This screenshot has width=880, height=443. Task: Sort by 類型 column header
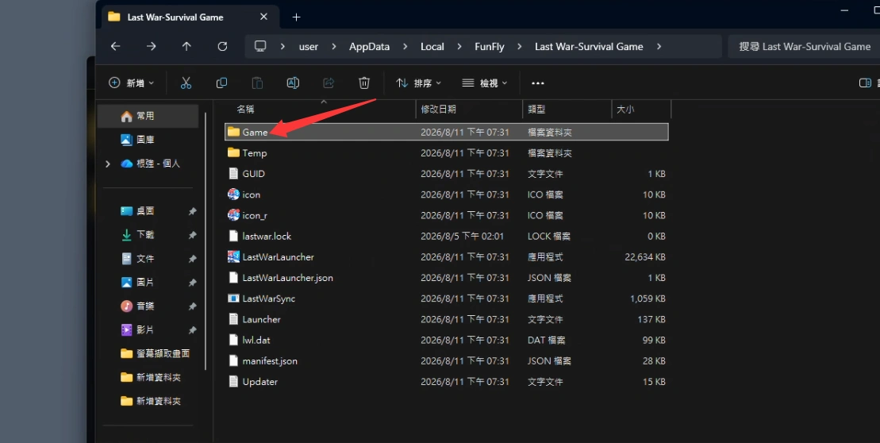[x=567, y=110]
